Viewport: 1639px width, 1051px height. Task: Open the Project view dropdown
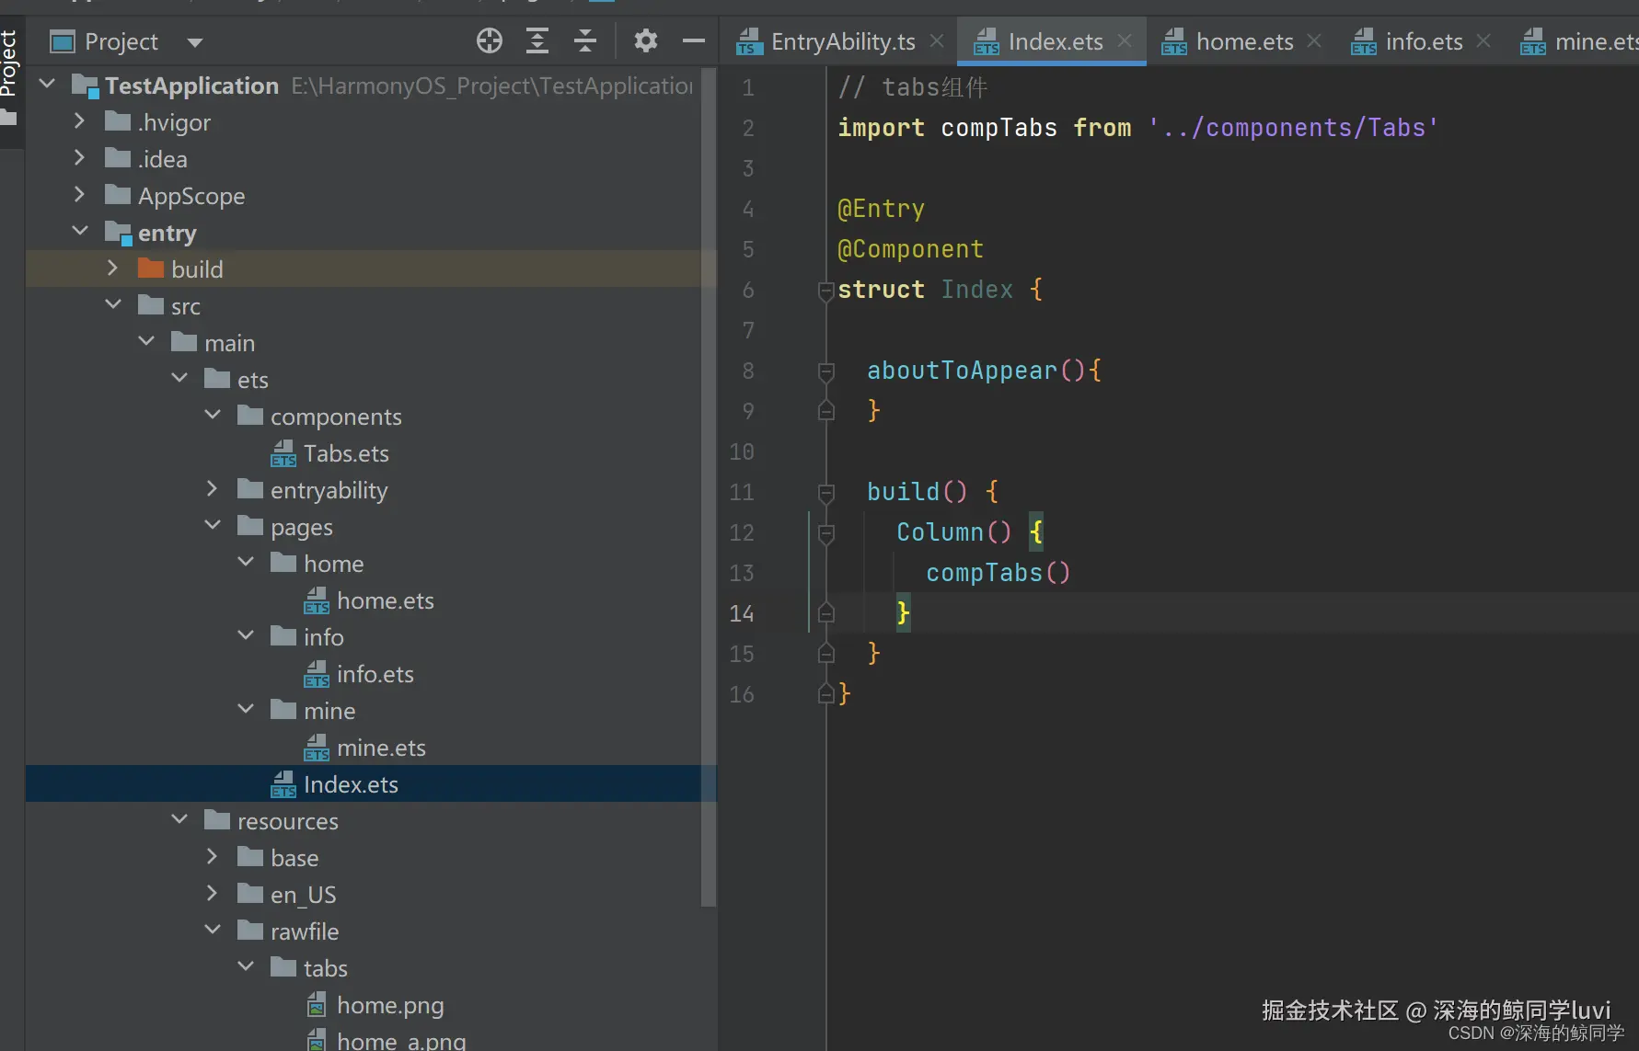[194, 42]
